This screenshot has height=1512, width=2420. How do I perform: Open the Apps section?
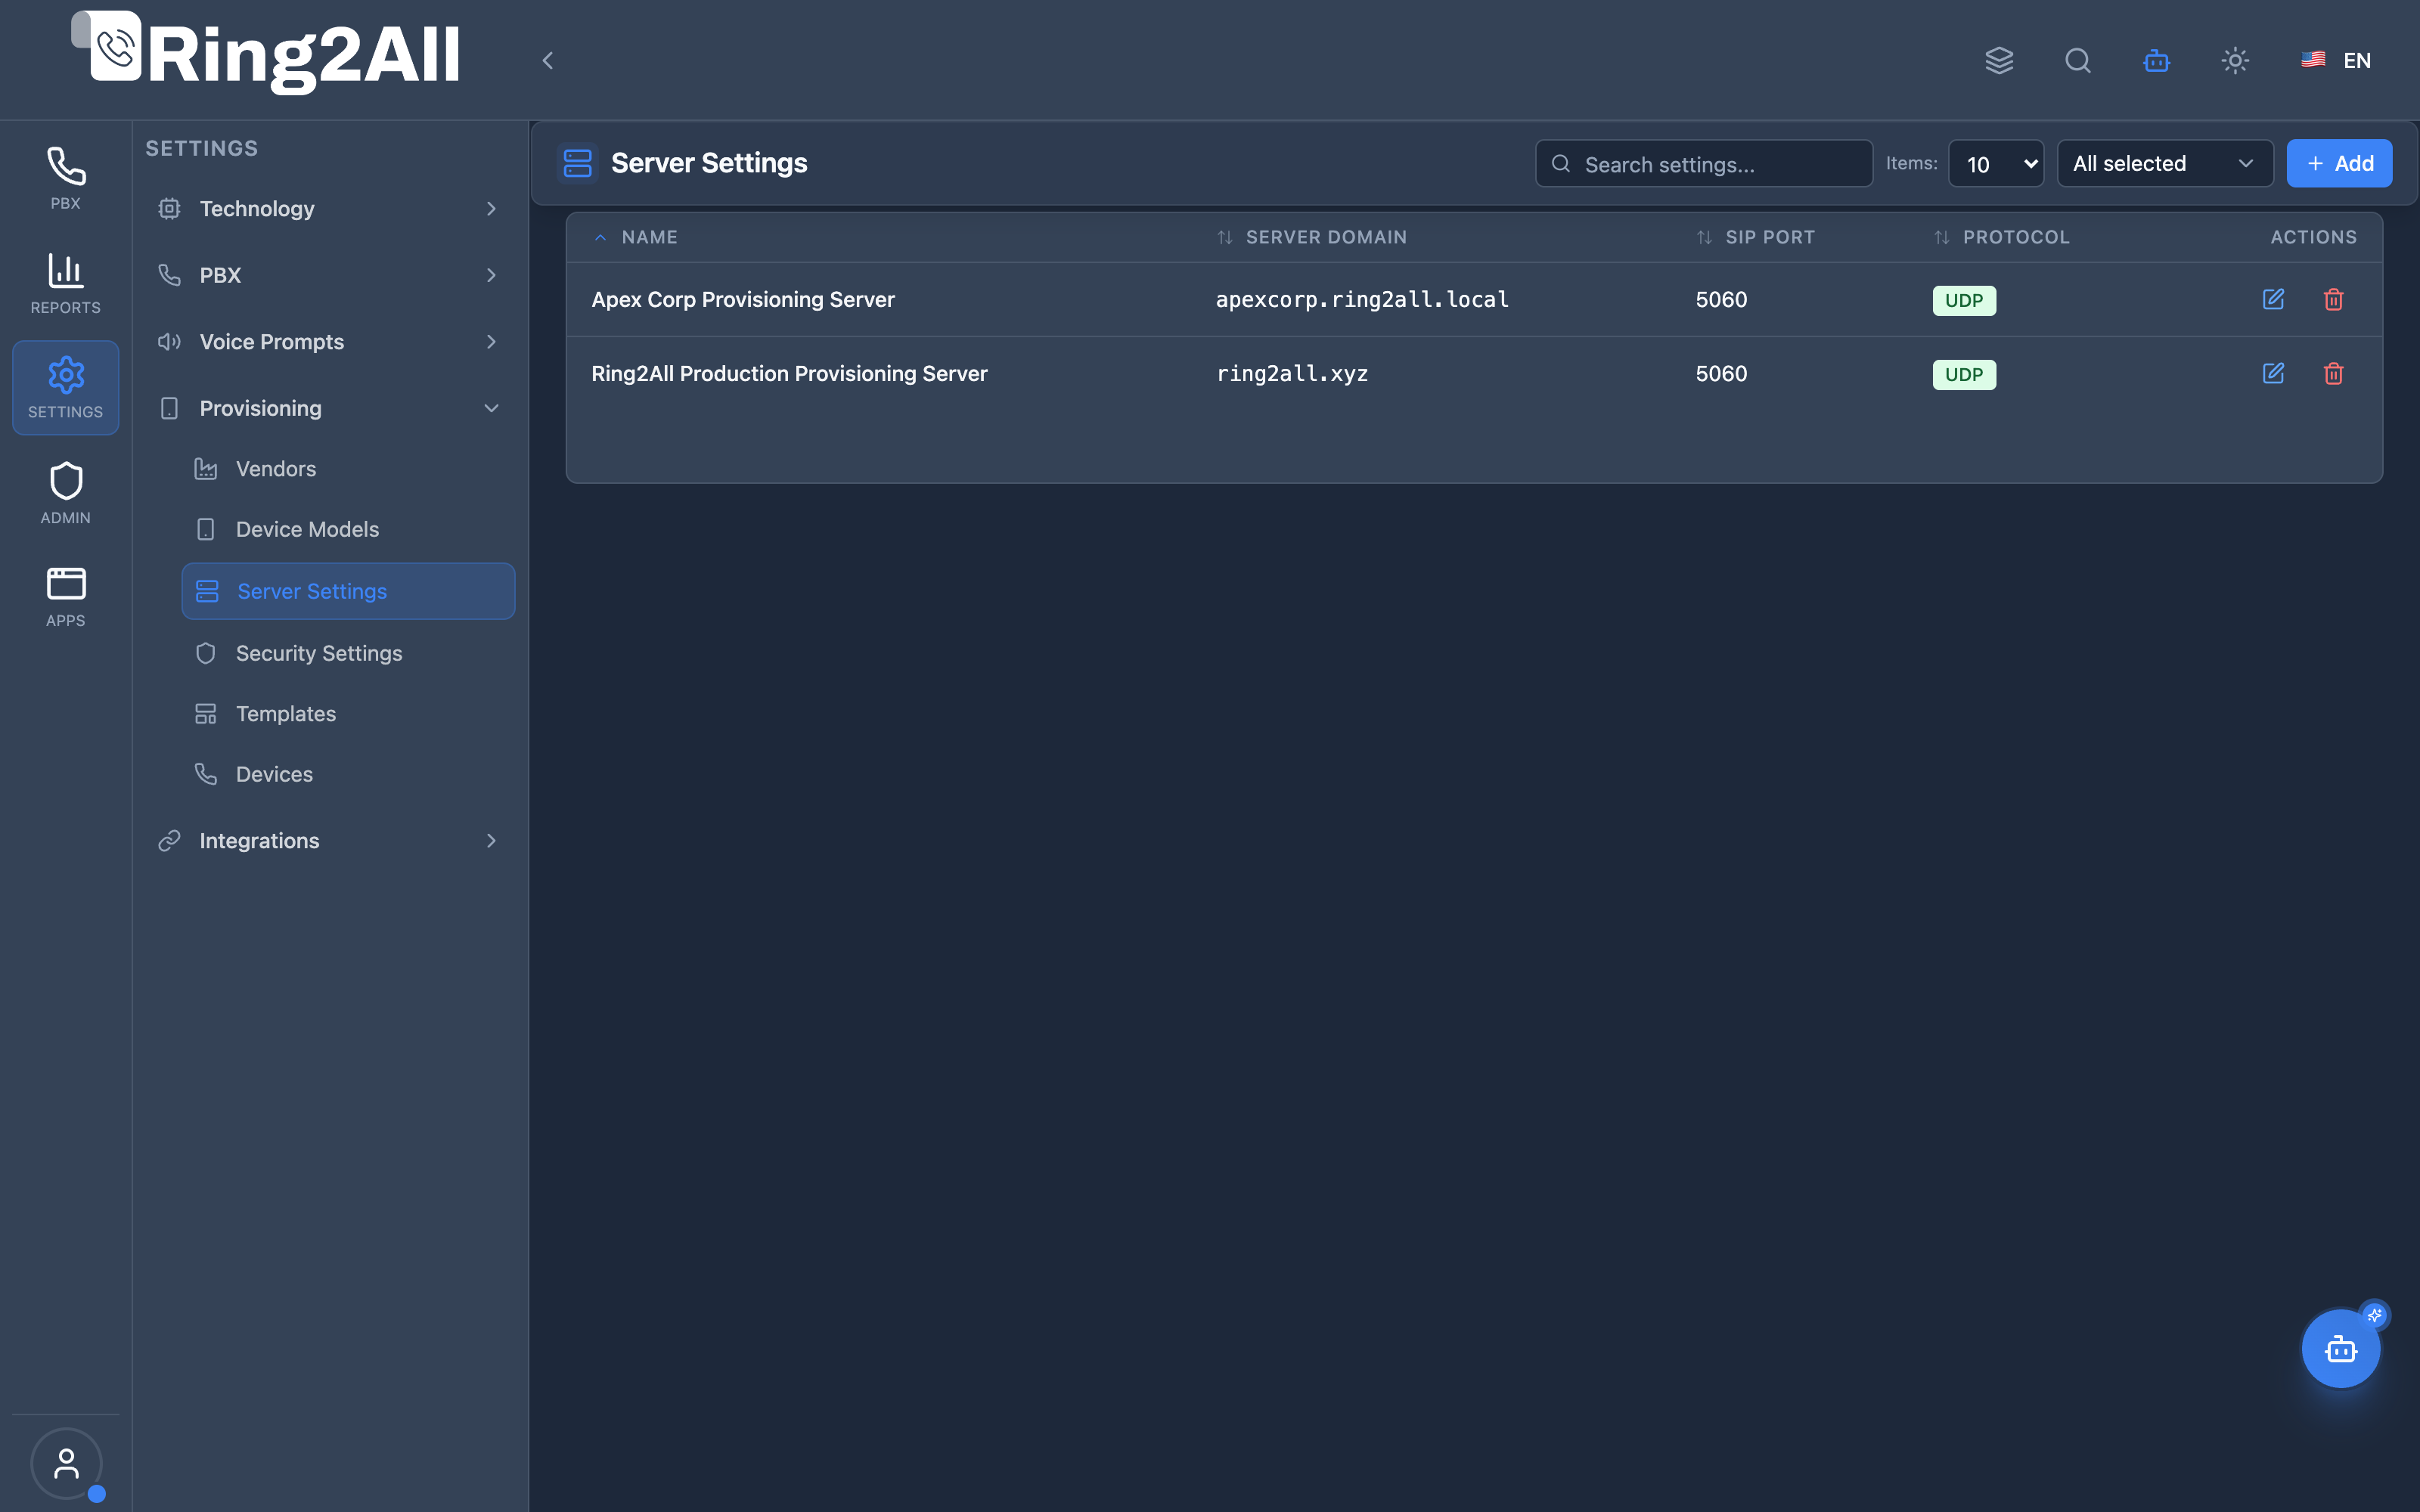[66, 597]
